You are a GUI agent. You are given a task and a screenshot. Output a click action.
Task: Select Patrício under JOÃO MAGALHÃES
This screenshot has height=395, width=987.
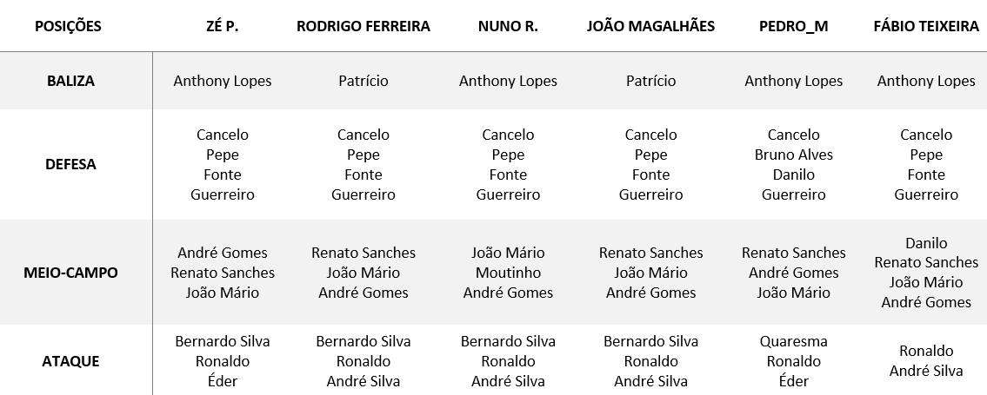point(650,81)
